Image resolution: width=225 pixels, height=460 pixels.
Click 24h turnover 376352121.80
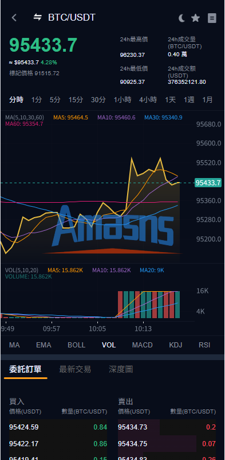click(187, 82)
